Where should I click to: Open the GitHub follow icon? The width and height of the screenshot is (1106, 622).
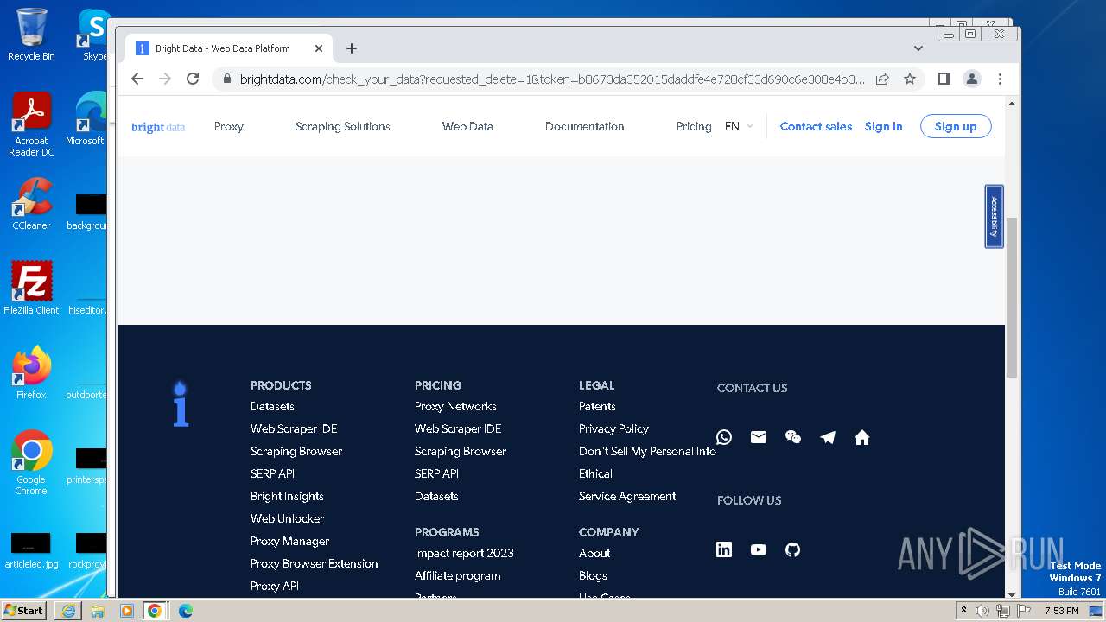point(792,549)
